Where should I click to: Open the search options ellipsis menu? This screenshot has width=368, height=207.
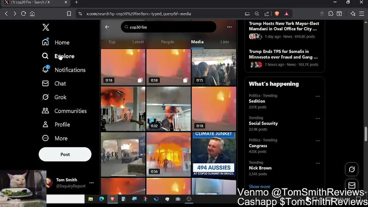point(229,27)
